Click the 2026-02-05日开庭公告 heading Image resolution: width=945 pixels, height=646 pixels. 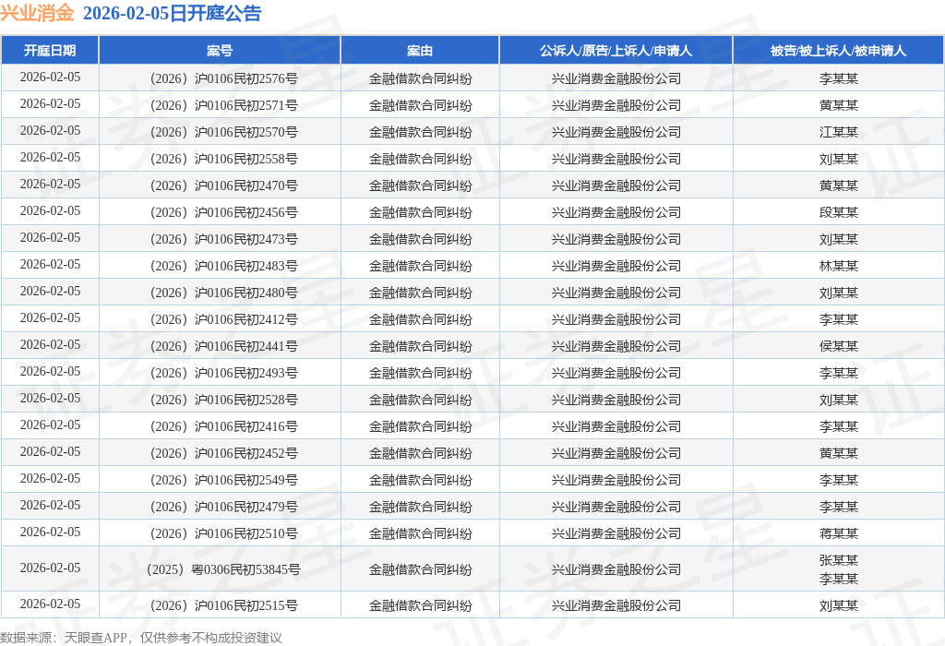(173, 13)
